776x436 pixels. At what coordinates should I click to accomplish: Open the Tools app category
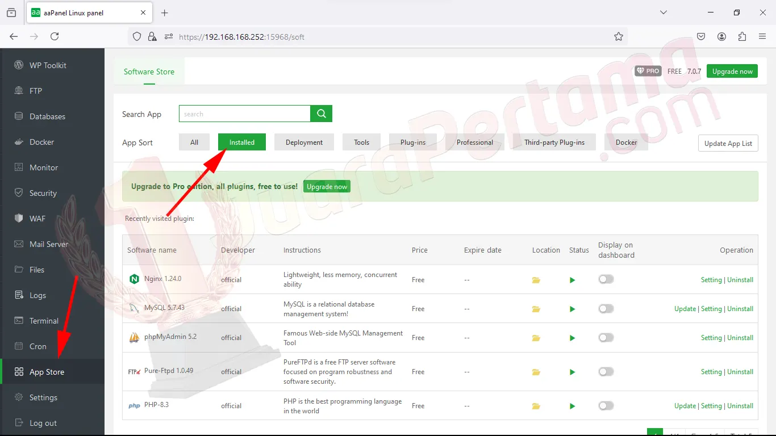[361, 142]
